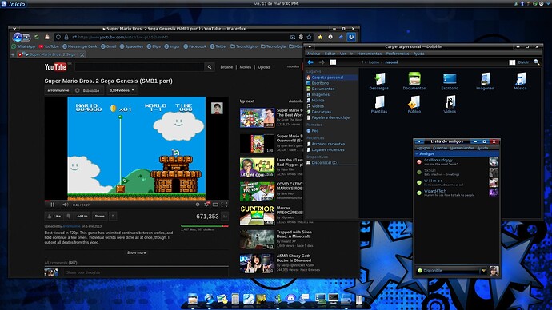Viewport: 552px width, 310px height.
Task: Mute the YouTube video volume
Action: click(x=65, y=205)
